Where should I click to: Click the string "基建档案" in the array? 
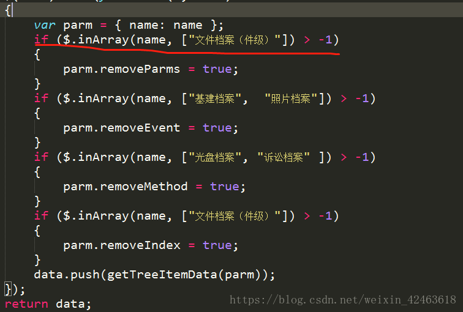(x=215, y=98)
